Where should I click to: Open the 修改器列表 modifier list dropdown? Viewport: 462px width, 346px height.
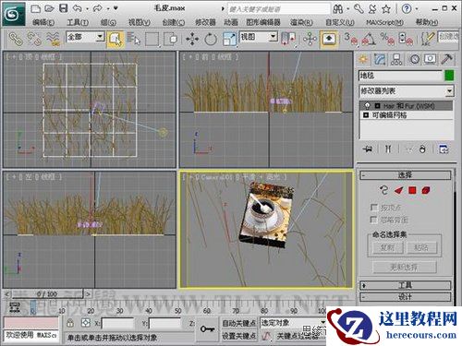click(x=407, y=91)
